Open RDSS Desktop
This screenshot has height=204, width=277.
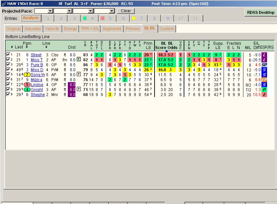[x=260, y=12]
